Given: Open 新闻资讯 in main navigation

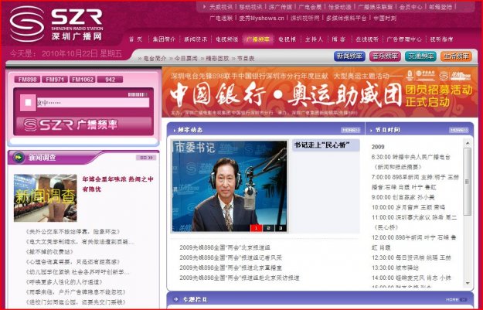Looking at the screenshot, I should (x=196, y=39).
